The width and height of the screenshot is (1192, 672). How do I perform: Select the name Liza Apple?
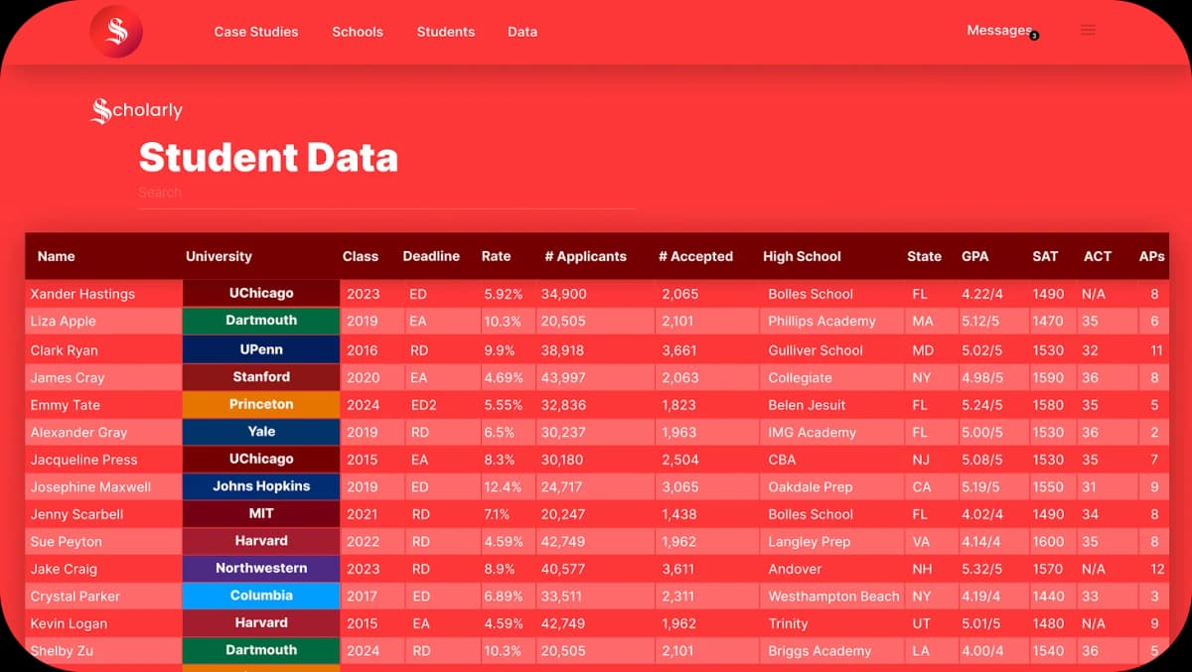(x=64, y=322)
